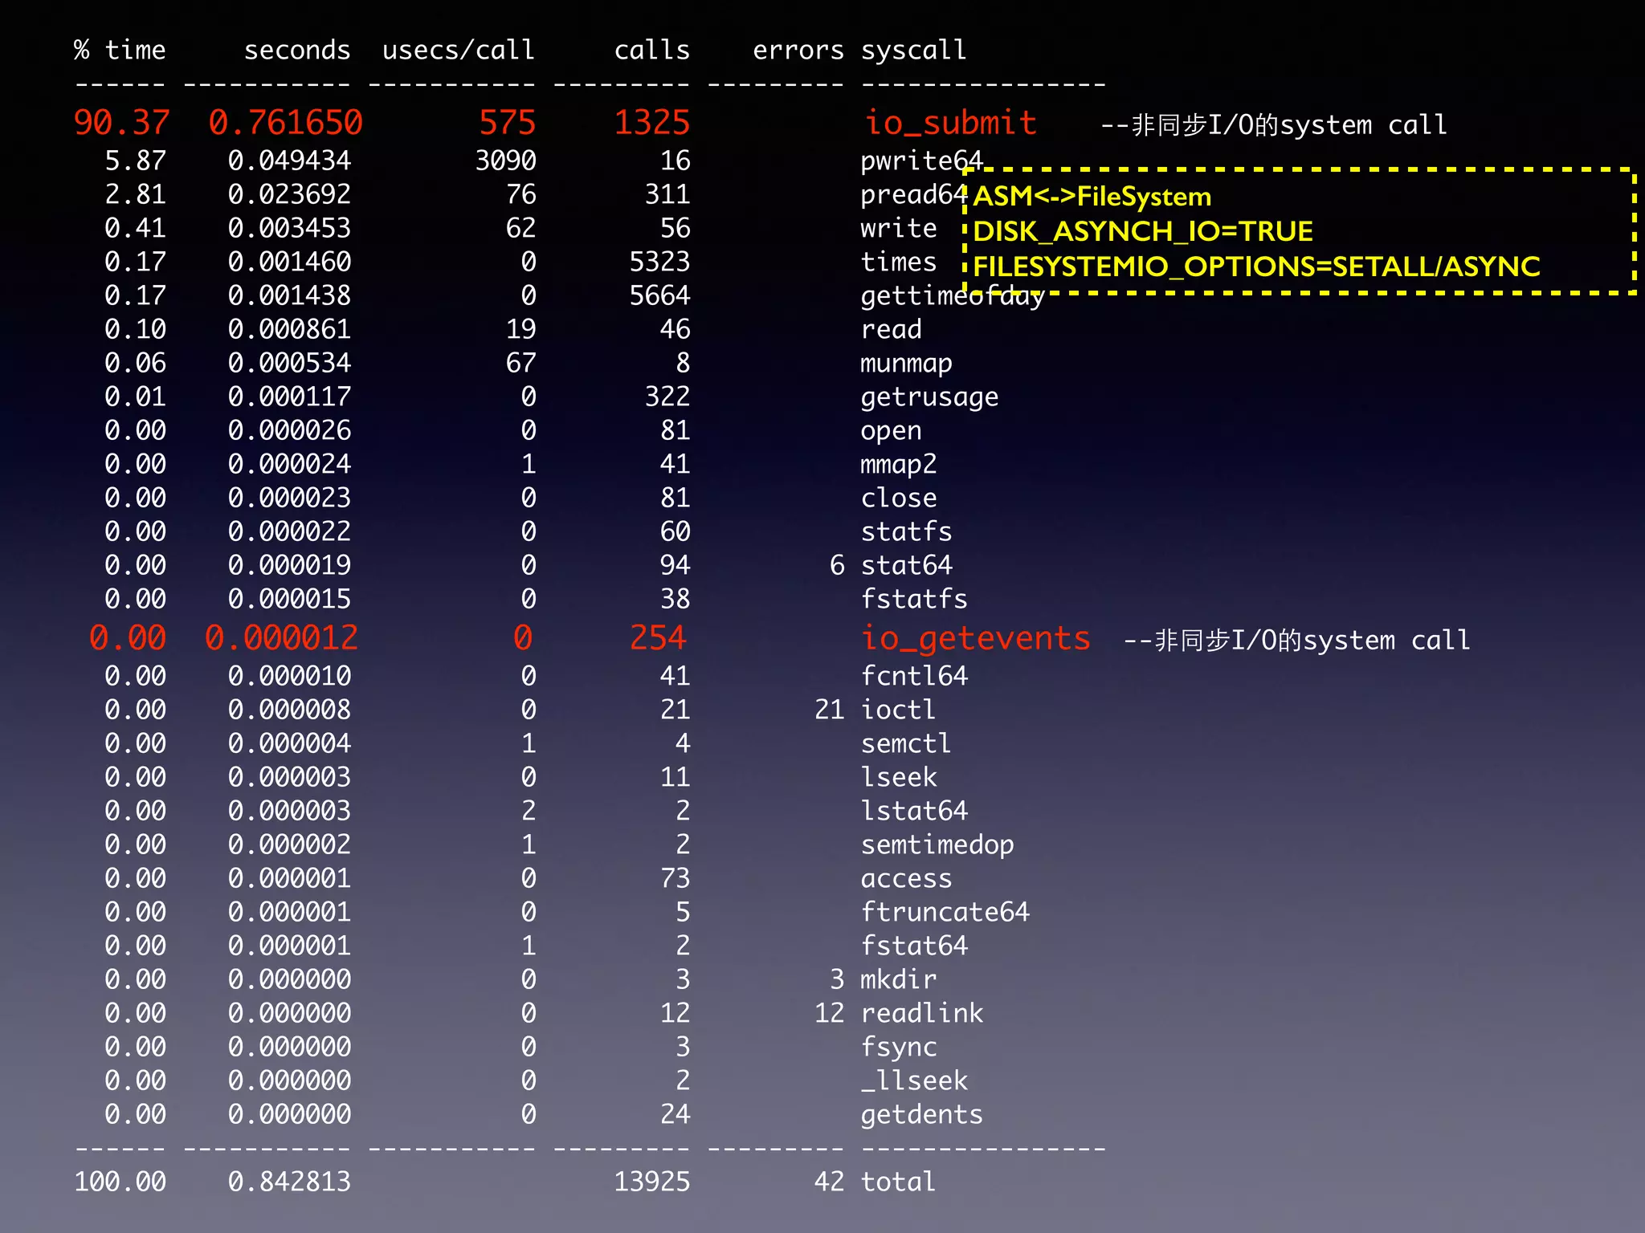Select the munmap syscall name
The image size is (1645, 1233).
tap(906, 364)
